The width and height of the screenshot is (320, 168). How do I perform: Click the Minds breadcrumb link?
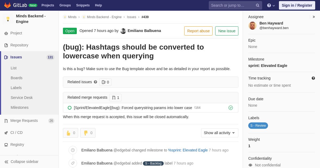[72, 17]
